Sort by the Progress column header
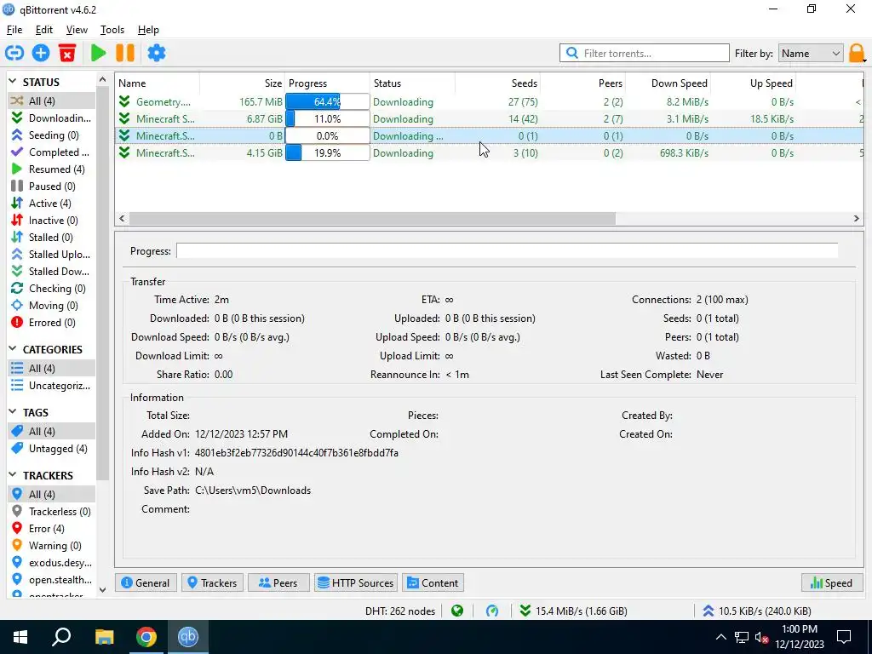This screenshot has width=872, height=654. click(x=327, y=83)
